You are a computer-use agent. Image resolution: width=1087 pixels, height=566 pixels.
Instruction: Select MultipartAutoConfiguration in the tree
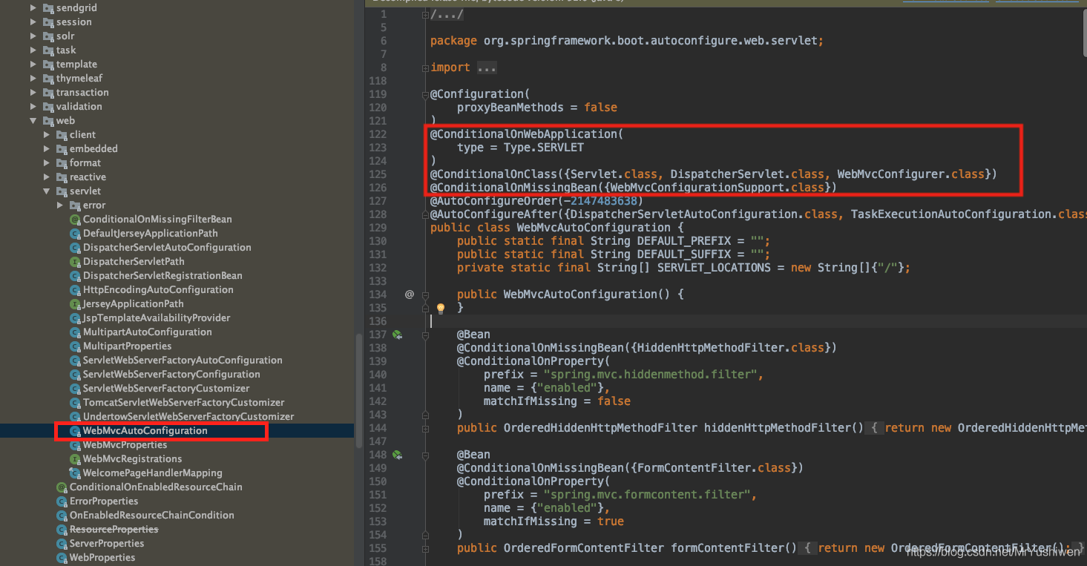point(148,332)
